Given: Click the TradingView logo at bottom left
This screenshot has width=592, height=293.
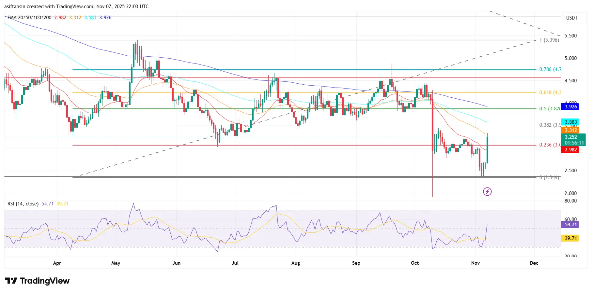Looking at the screenshot, I should click(37, 281).
